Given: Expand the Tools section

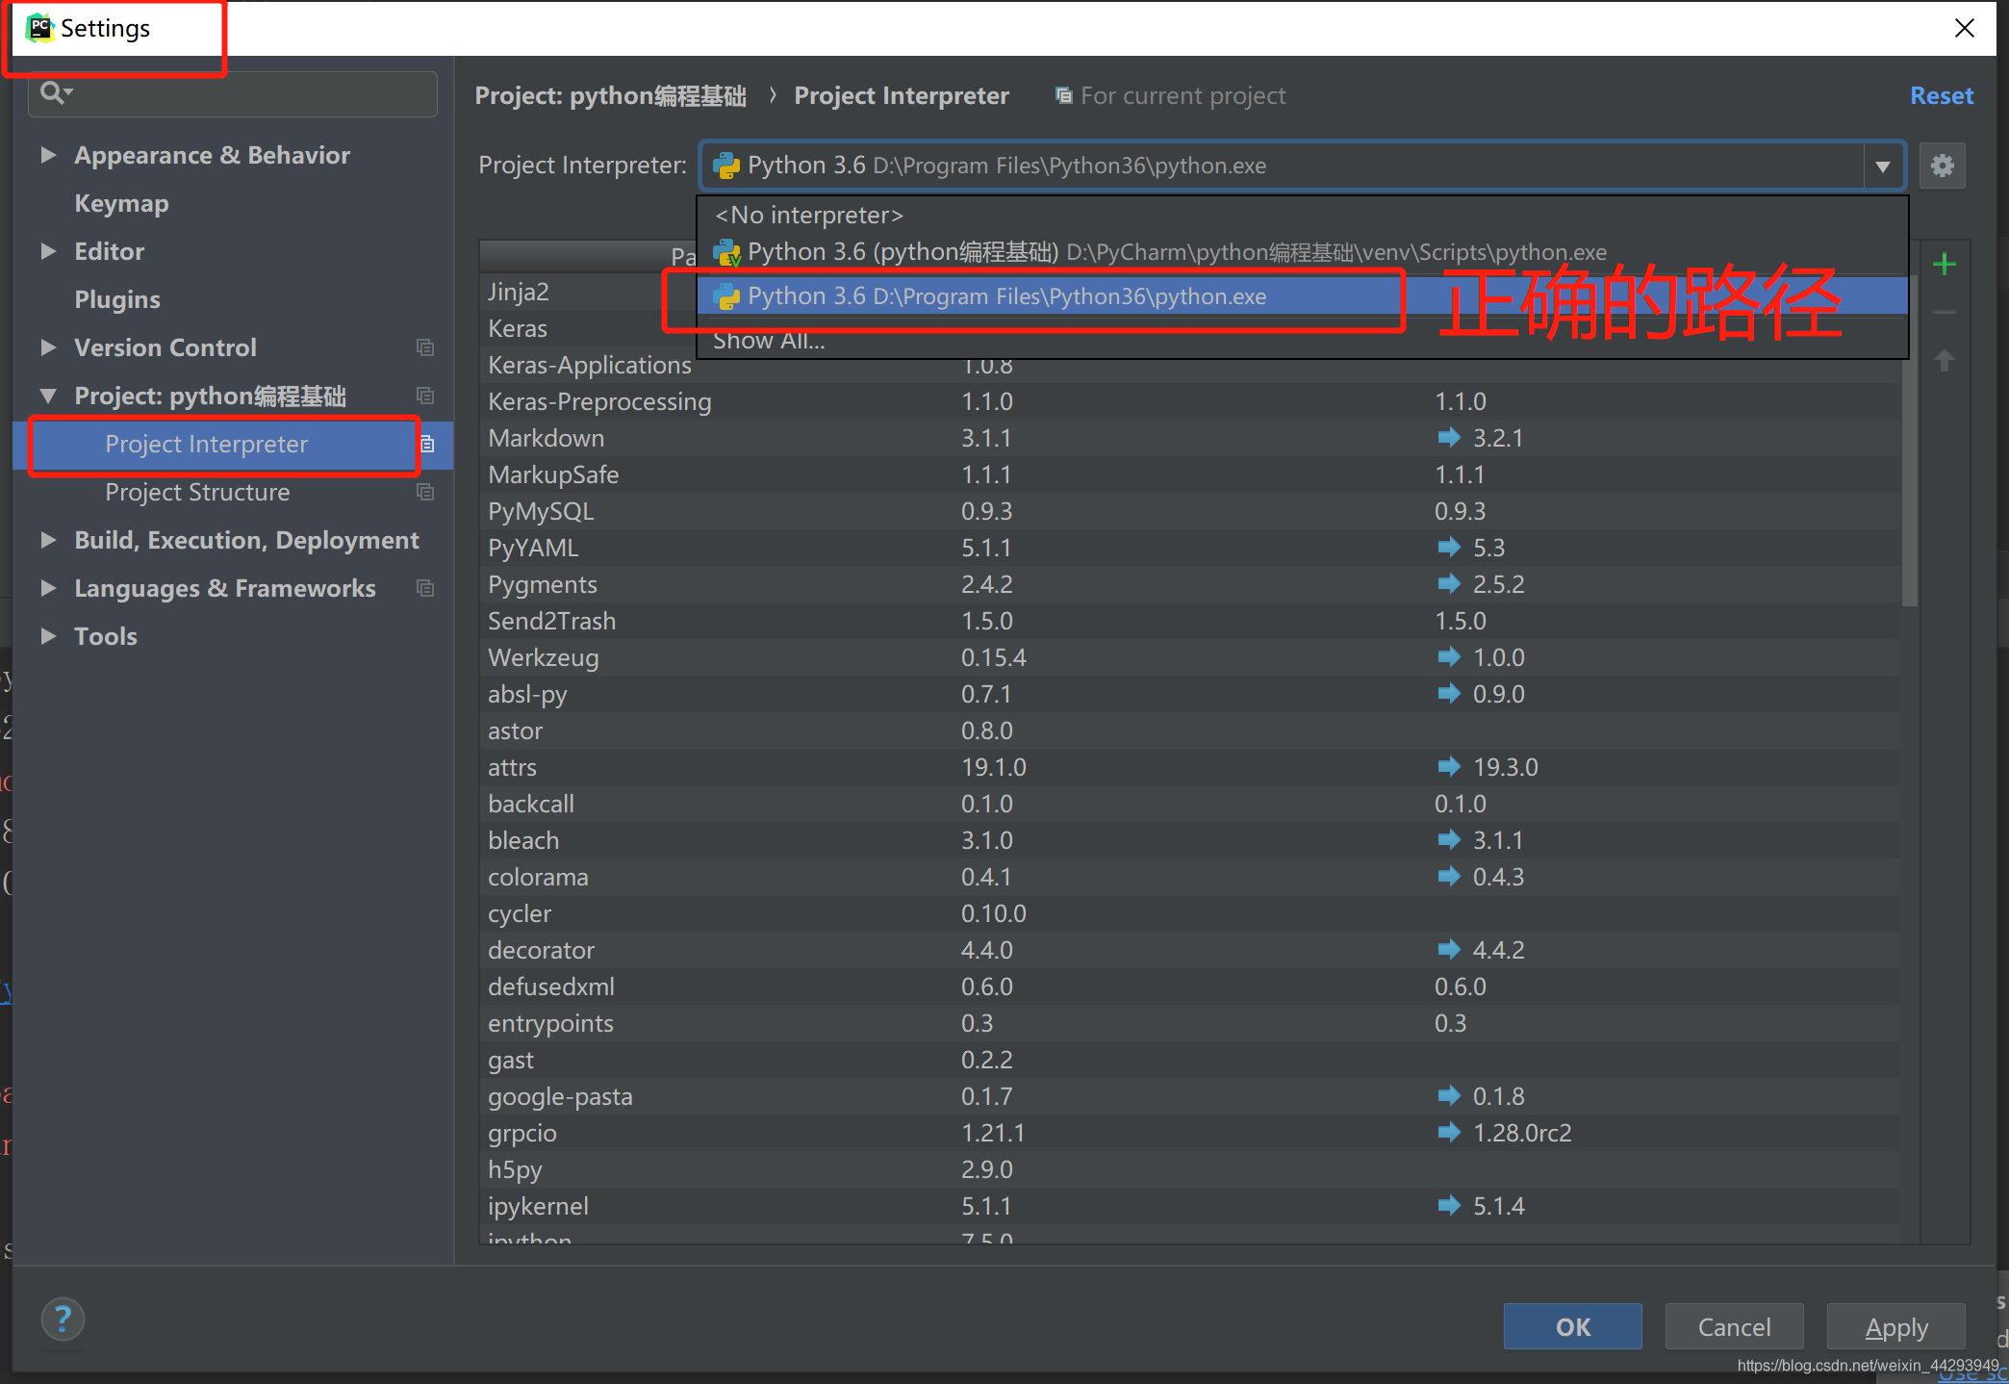Looking at the screenshot, I should pyautogui.click(x=48, y=636).
